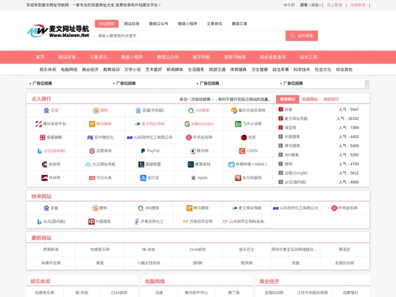The height and width of the screenshot is (297, 396).
Task: Click the CSDN orange icon
Action: [x=242, y=151]
